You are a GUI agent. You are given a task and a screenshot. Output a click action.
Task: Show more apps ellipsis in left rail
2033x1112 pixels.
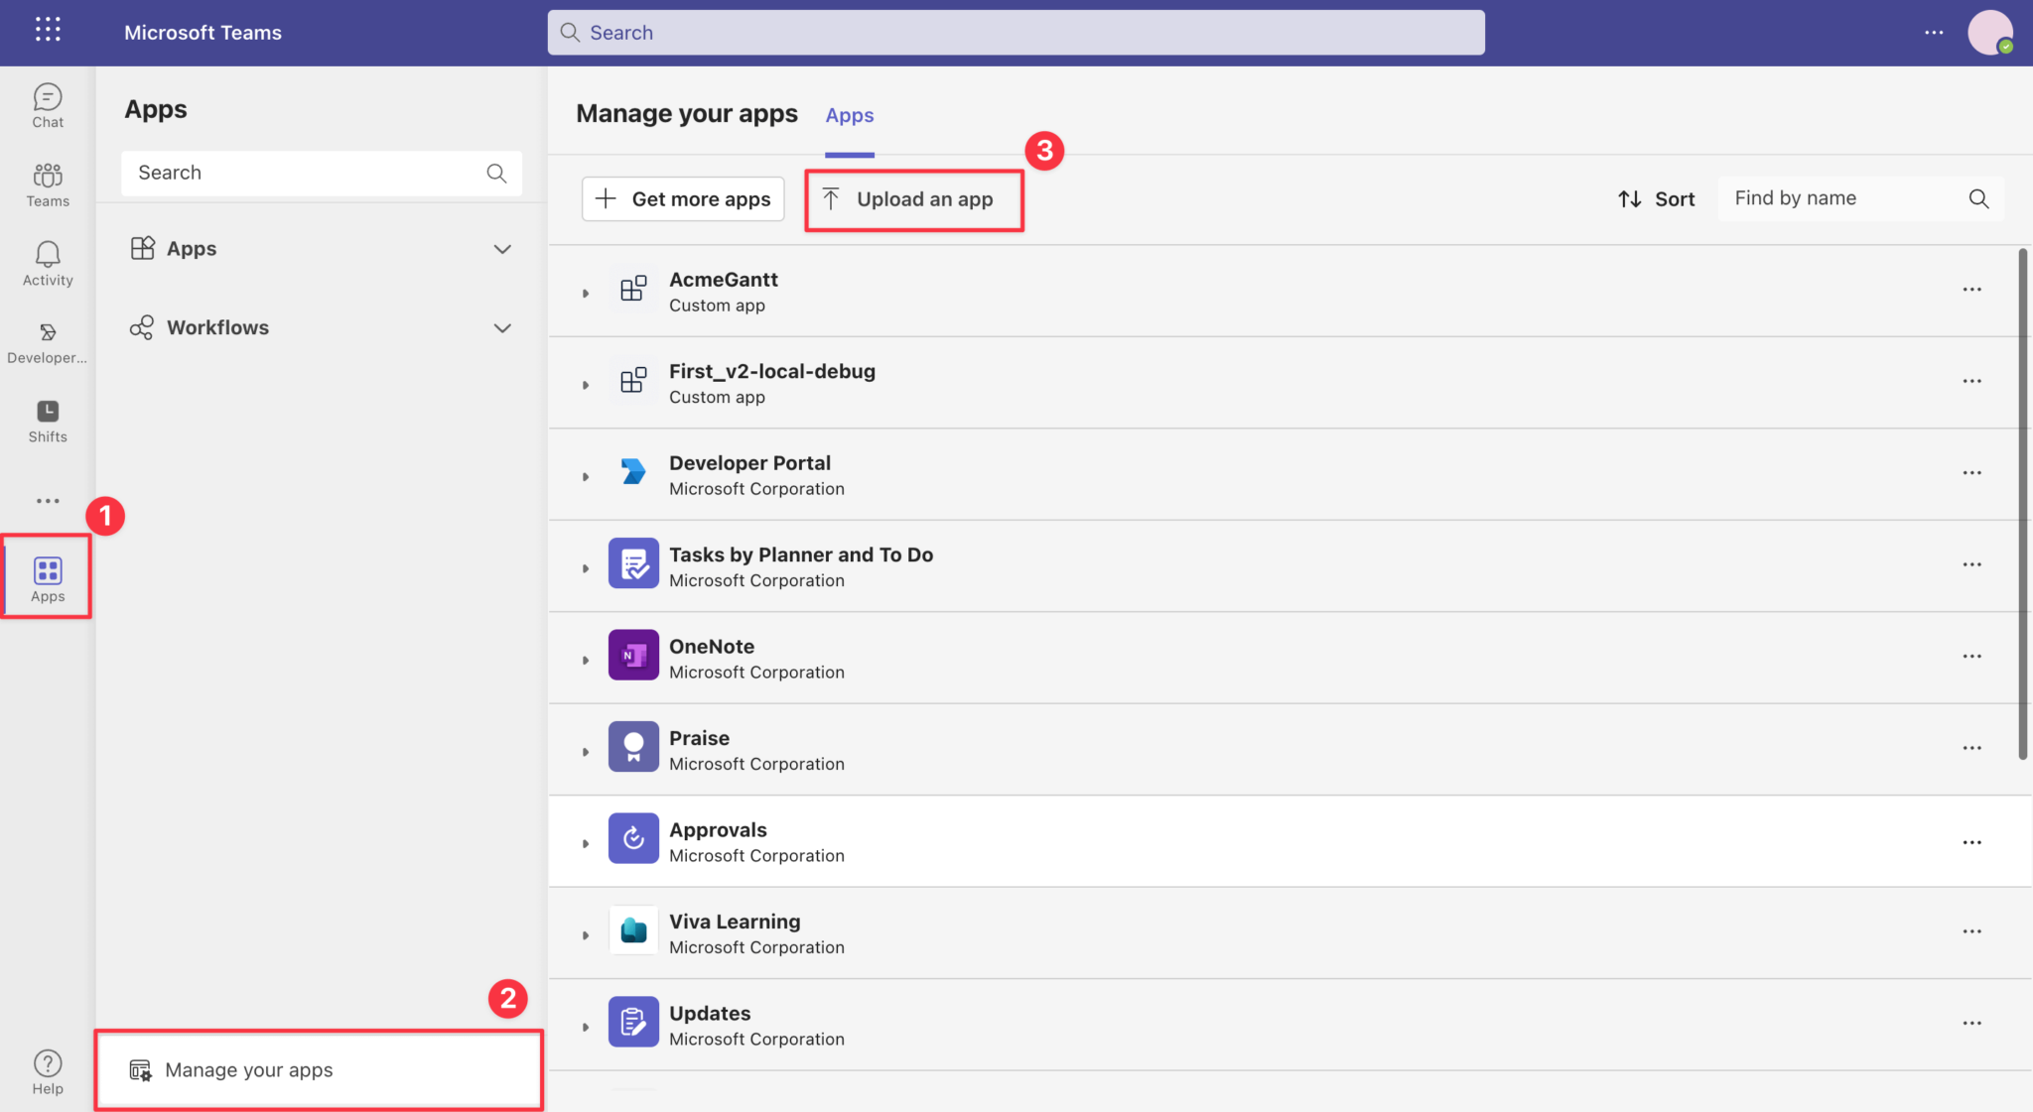click(48, 501)
